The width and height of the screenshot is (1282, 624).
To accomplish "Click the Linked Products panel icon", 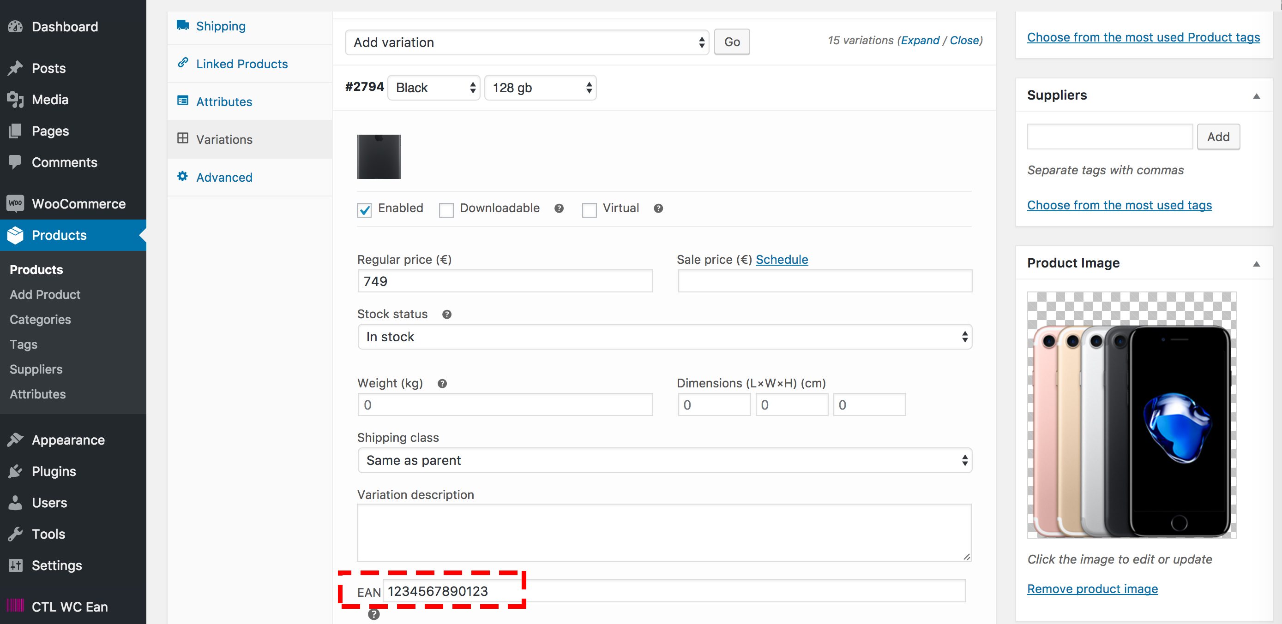I will point(182,63).
